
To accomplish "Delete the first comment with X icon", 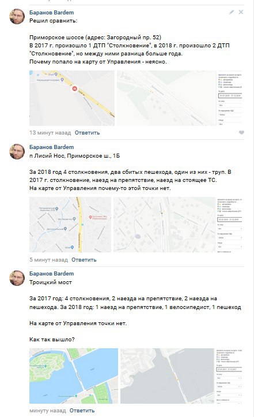I will (x=241, y=12).
